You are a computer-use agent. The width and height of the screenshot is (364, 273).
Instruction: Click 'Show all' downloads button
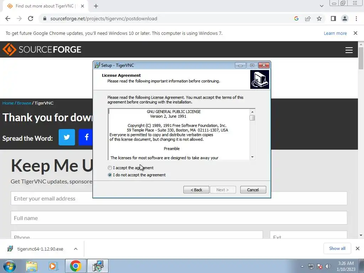coord(337,248)
